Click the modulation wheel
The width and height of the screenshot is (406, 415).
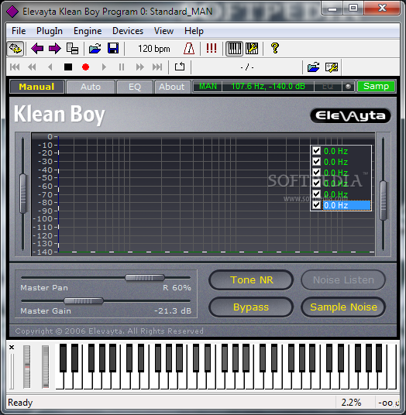click(x=45, y=366)
